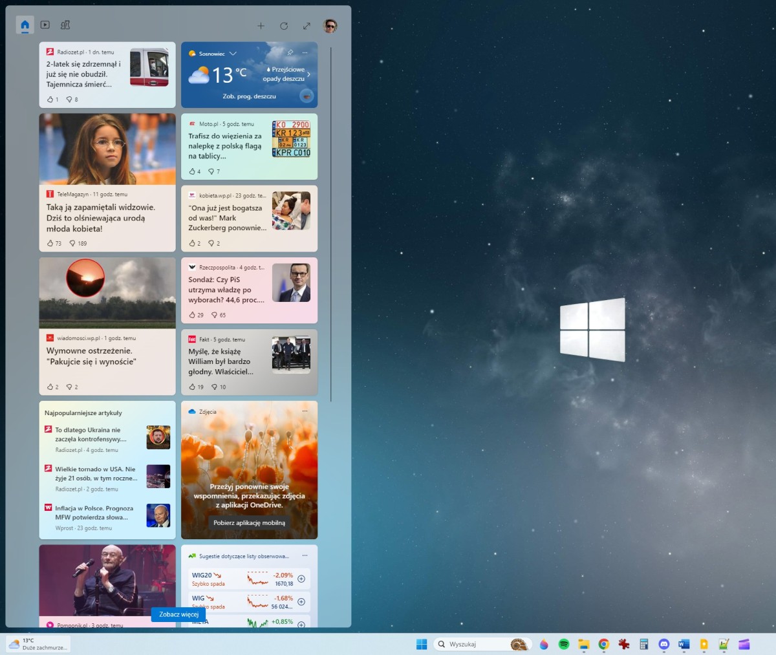Viewport: 776px width, 655px height.
Task: Open the Sugestie widget options menu
Action: pyautogui.click(x=305, y=555)
